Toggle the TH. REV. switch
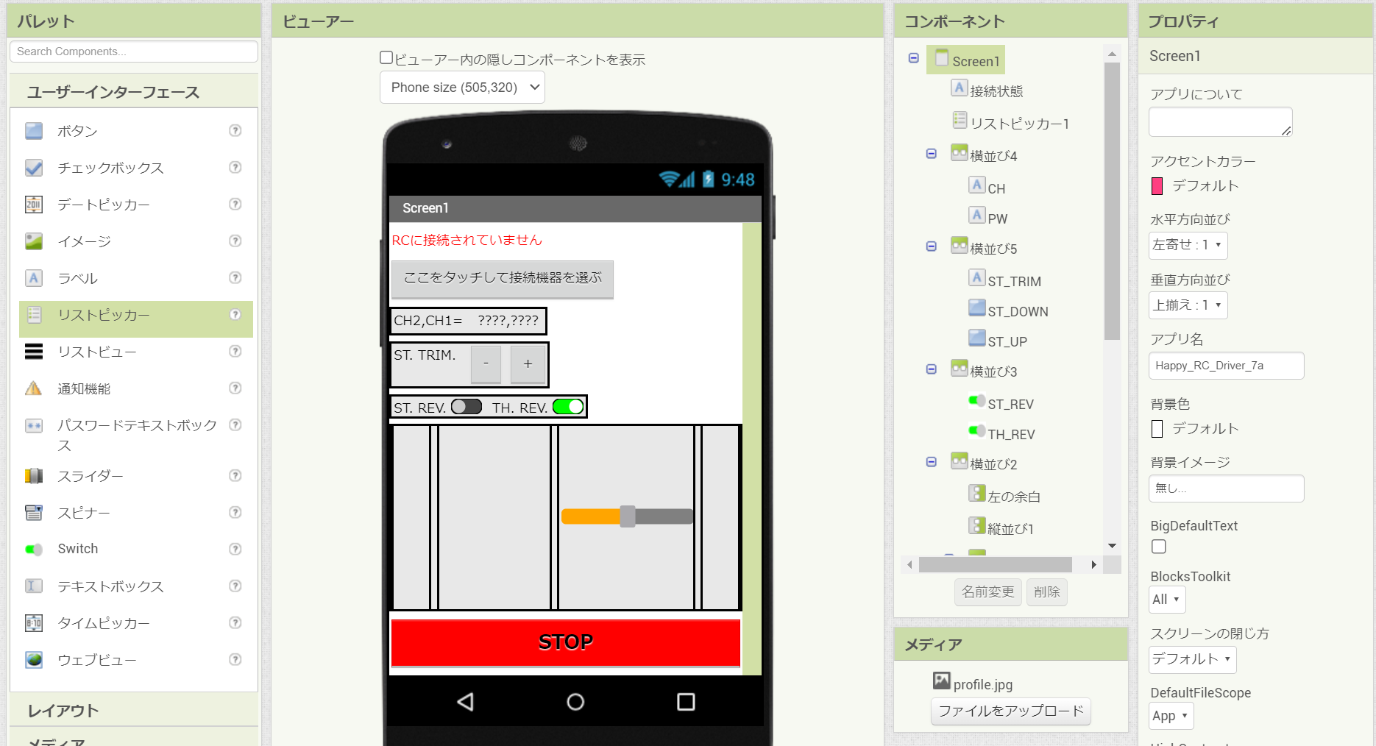The width and height of the screenshot is (1376, 746). click(568, 406)
